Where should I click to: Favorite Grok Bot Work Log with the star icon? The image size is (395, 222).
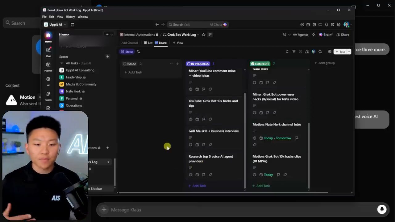pyautogui.click(x=203, y=35)
